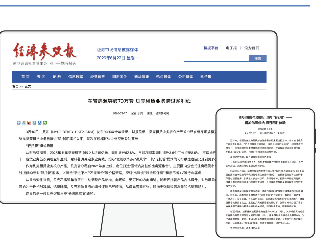
Task: Click tablet source line 人民日报 2023年03月20日
Action: coord(265,133)
